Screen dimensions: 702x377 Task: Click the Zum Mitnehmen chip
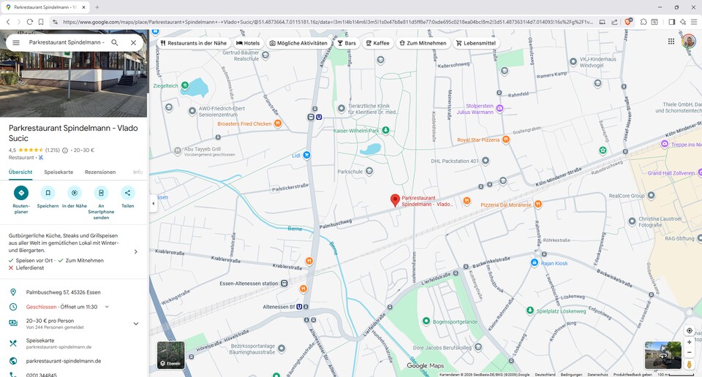423,43
